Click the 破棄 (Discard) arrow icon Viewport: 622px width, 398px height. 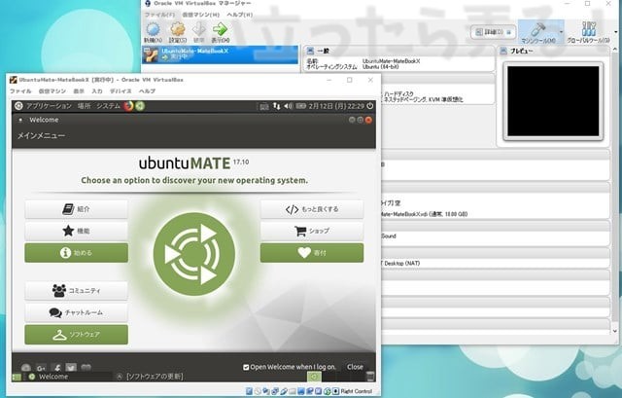pos(201,30)
